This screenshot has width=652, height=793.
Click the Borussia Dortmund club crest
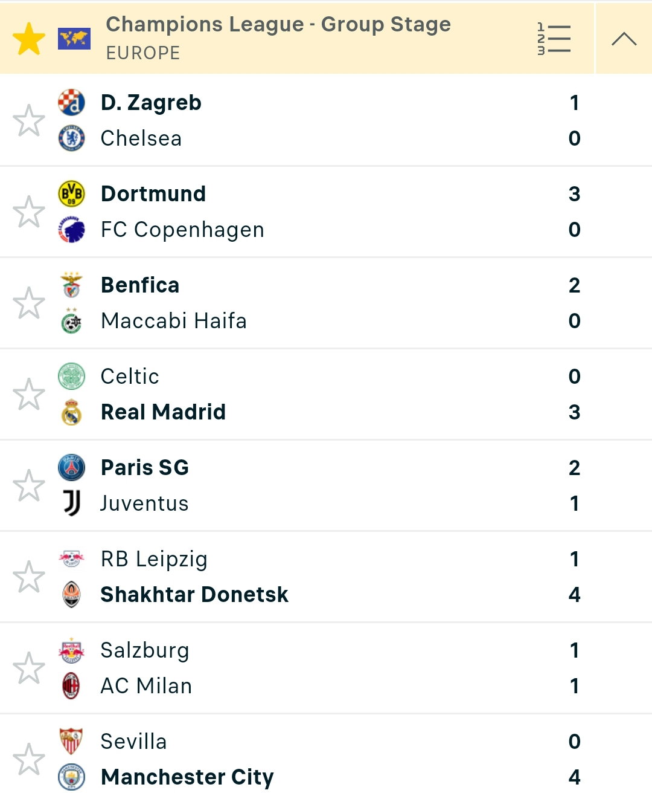[x=71, y=194]
